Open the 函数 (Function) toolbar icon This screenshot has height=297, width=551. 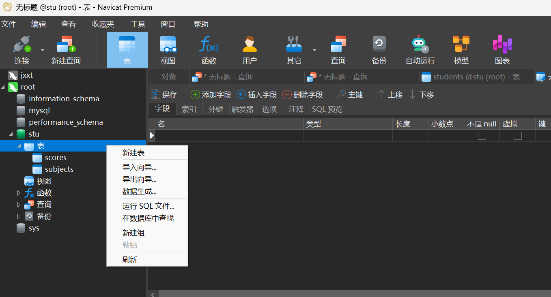[209, 45]
